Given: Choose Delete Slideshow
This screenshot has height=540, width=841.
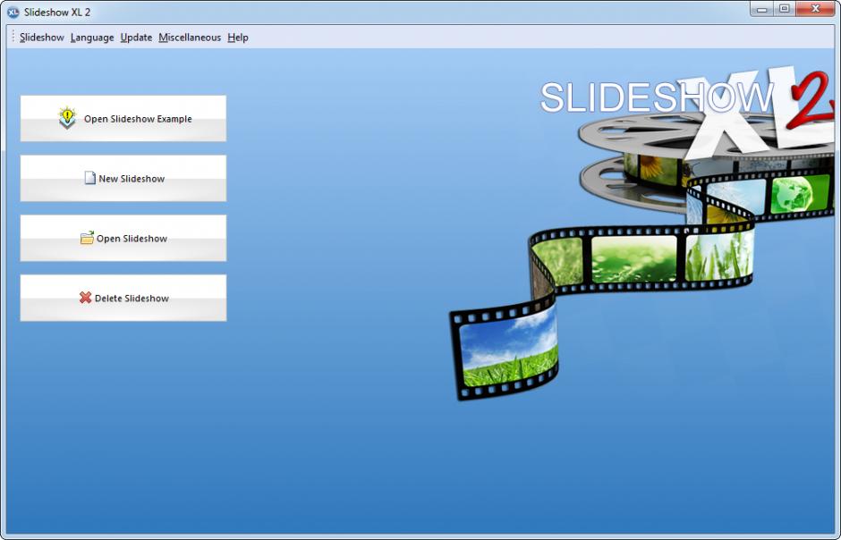Looking at the screenshot, I should pos(123,299).
